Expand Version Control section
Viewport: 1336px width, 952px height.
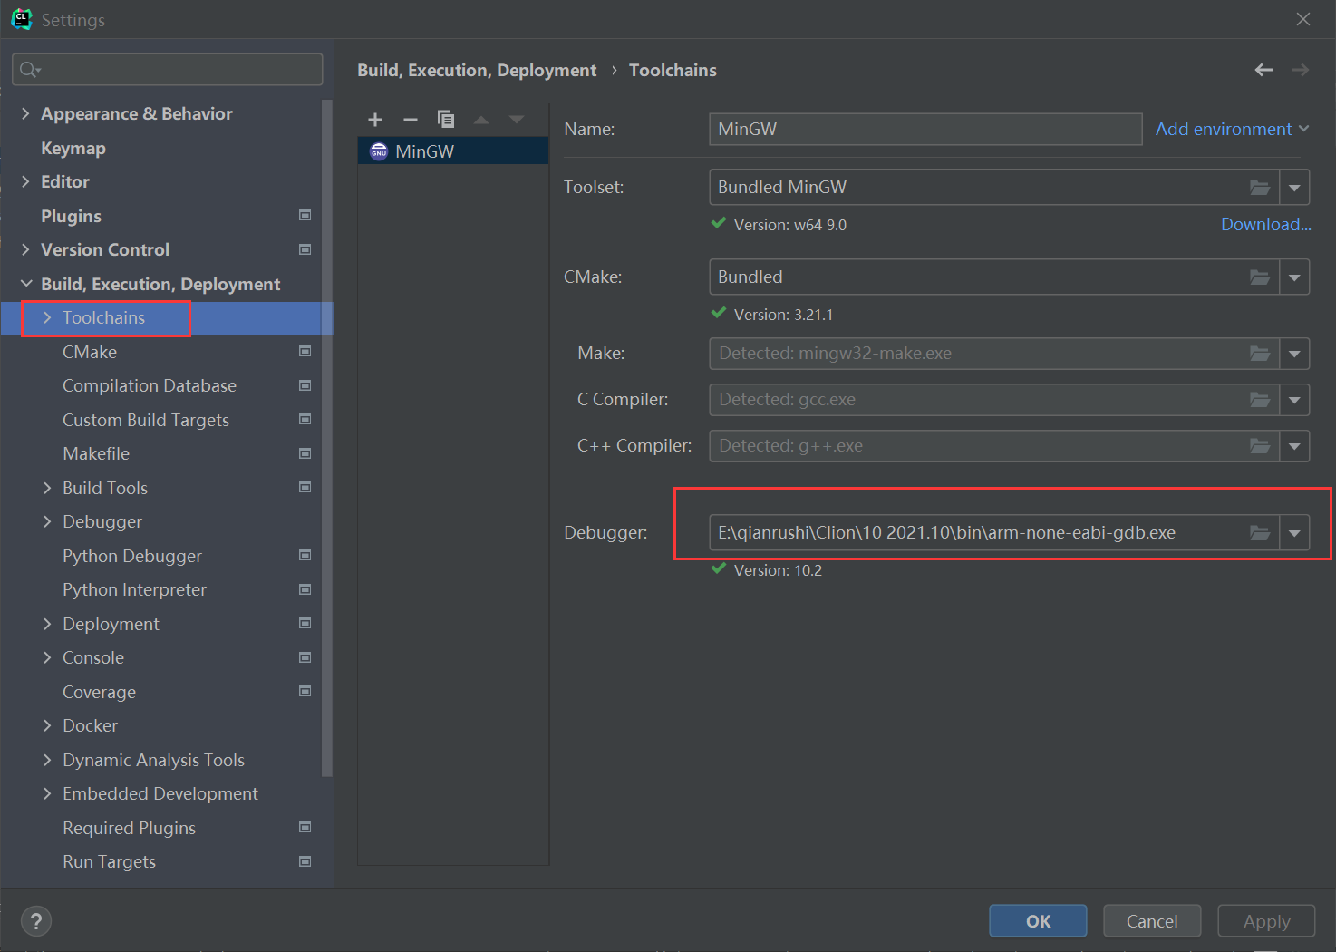[x=25, y=249]
